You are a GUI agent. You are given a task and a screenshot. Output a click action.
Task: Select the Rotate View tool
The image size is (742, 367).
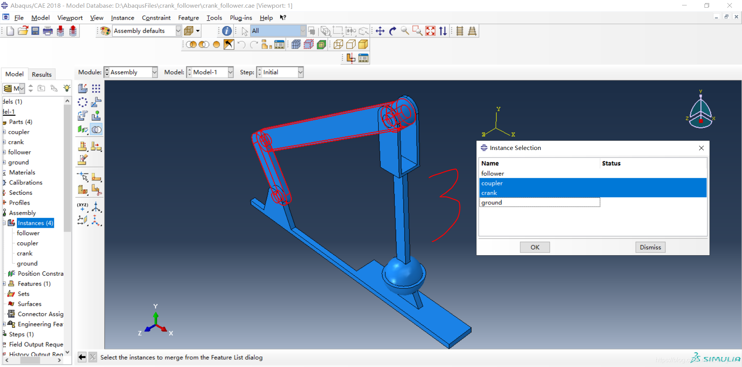[x=393, y=31]
